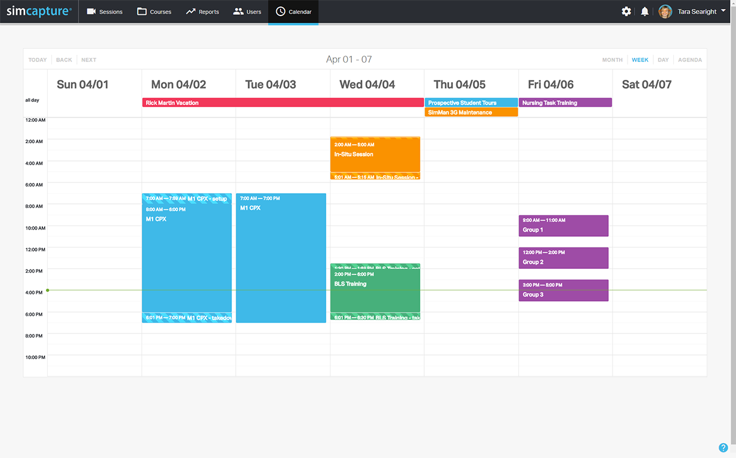Switch to the Calendar tab

293,12
